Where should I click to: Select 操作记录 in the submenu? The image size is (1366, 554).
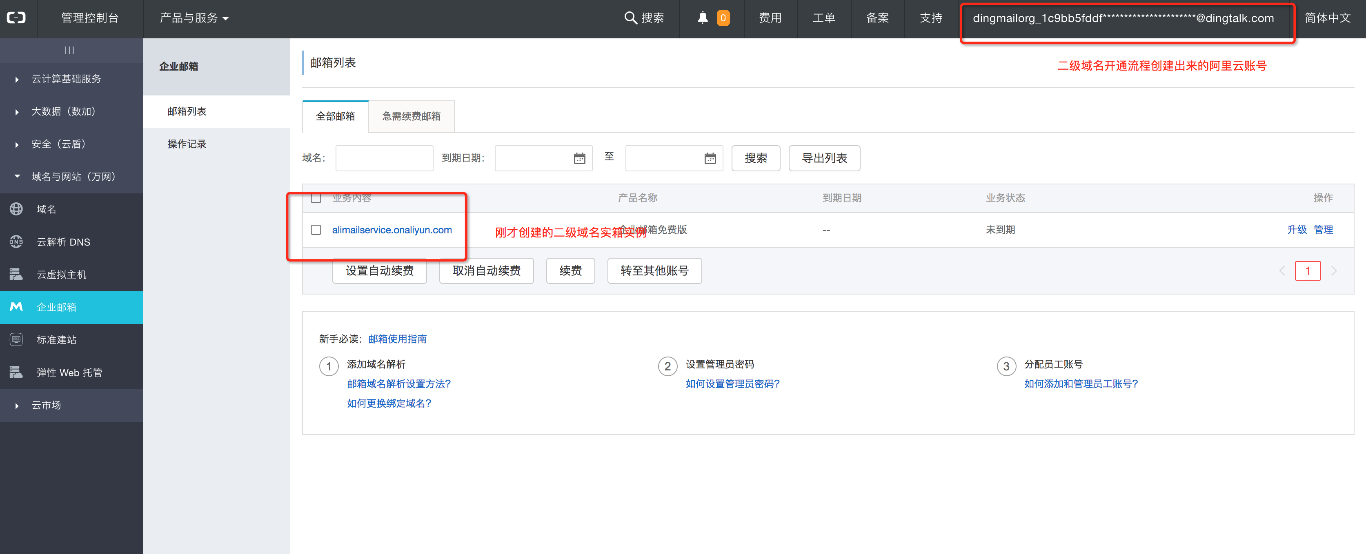187,144
